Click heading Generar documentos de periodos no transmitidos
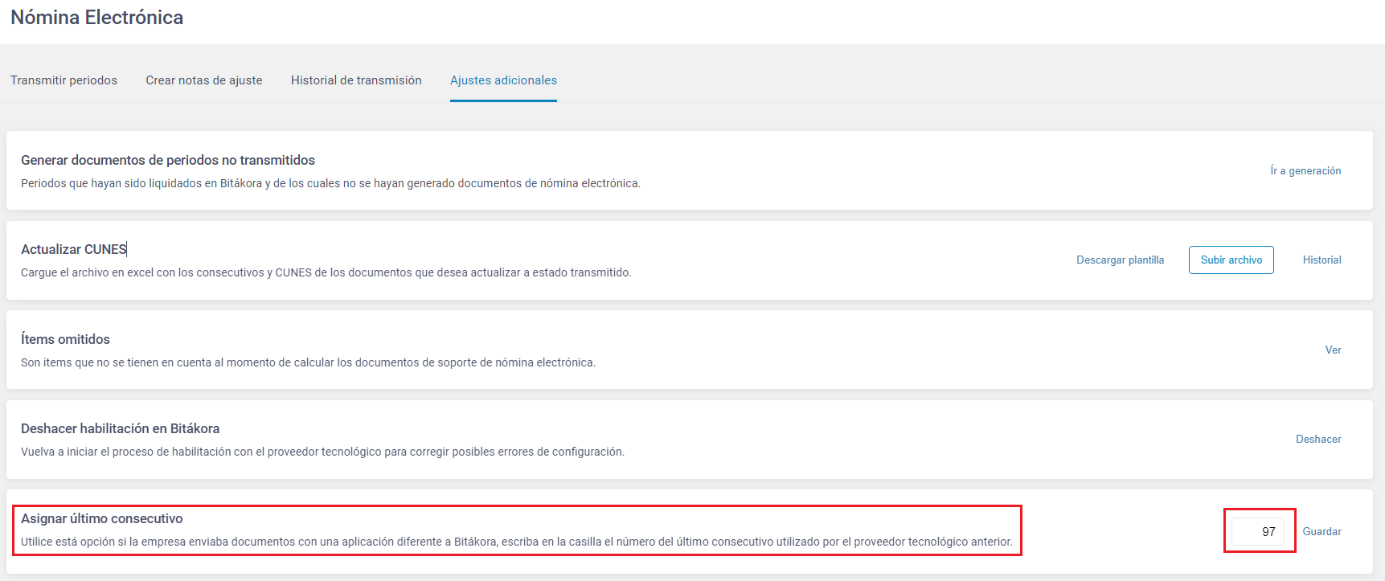Image resolution: width=1385 pixels, height=581 pixels. click(168, 160)
